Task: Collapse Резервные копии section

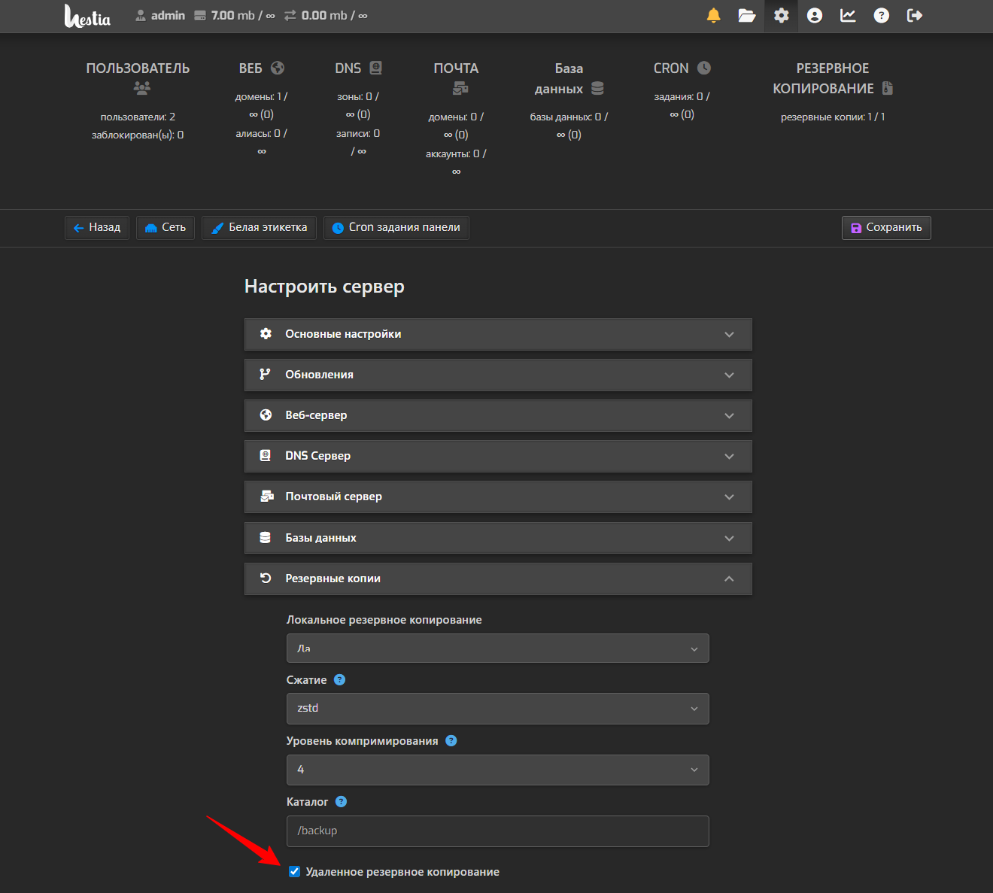Action: coord(498,579)
